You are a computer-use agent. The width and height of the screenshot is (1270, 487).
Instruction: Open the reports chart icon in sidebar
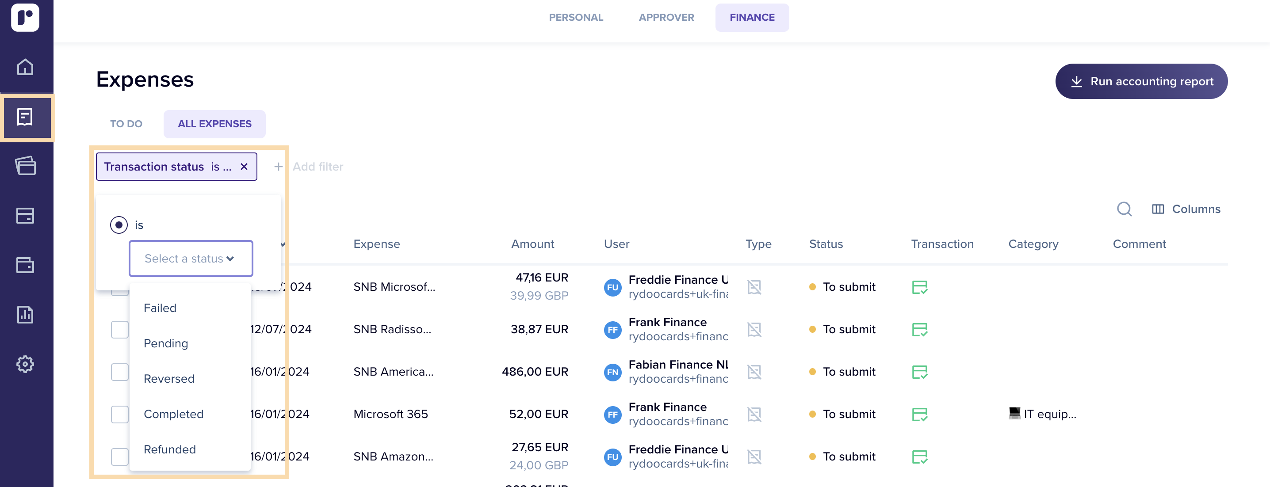(x=25, y=315)
